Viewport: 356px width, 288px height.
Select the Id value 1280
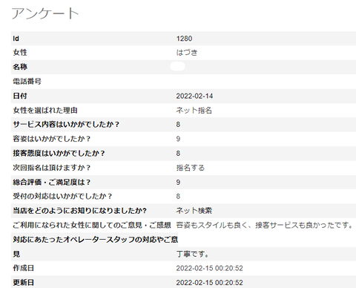[x=184, y=39]
